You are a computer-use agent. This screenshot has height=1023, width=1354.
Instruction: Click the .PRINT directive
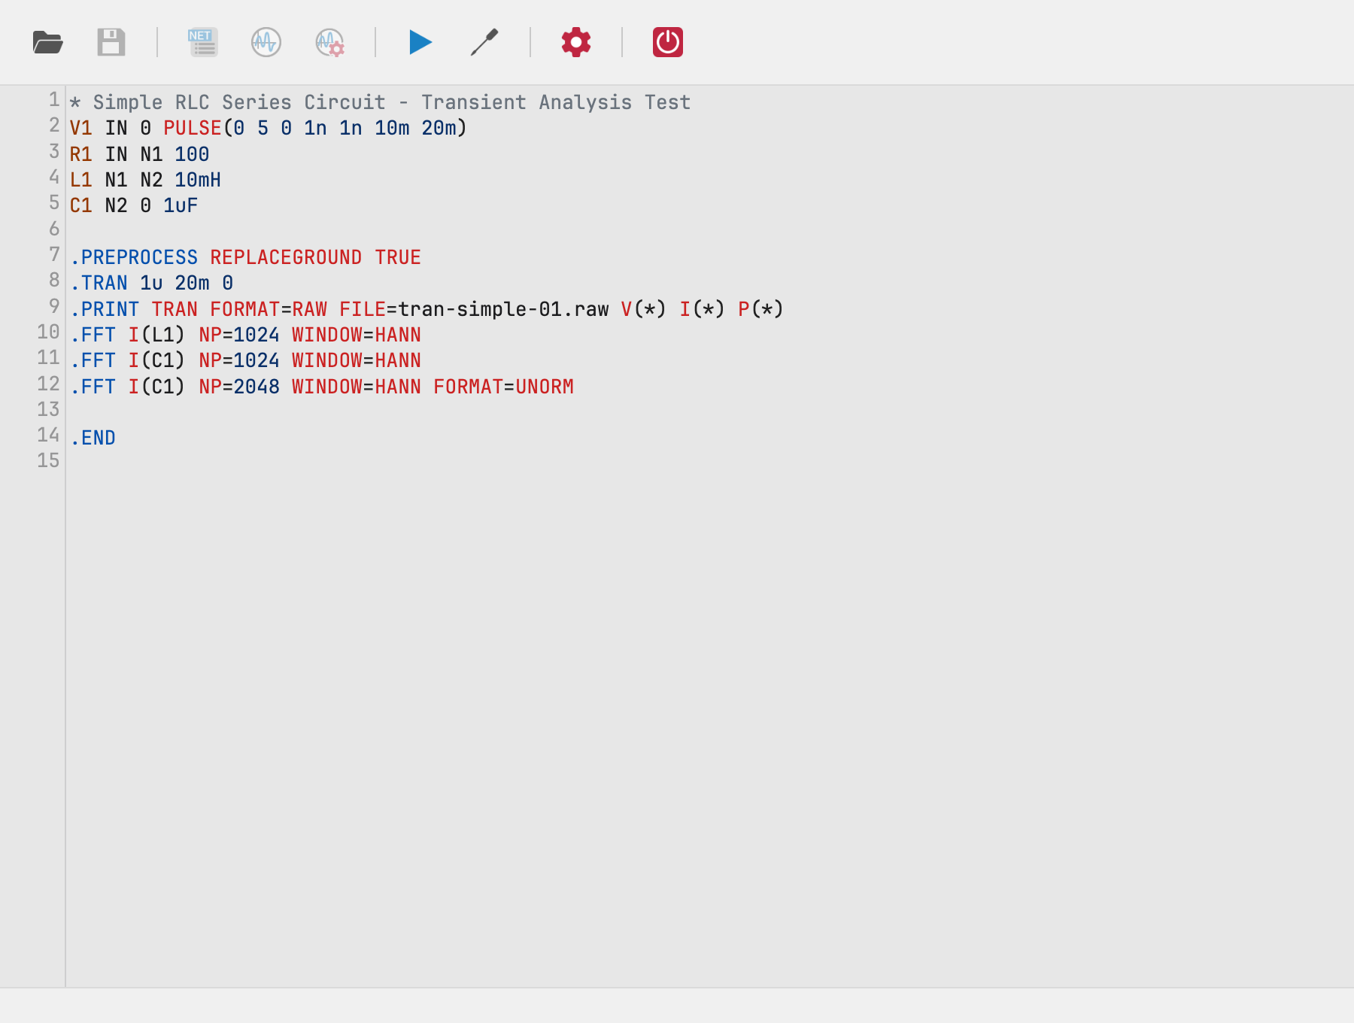pyautogui.click(x=105, y=309)
